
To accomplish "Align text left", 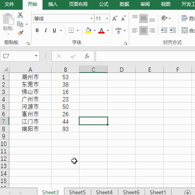I will (x=135, y=30).
